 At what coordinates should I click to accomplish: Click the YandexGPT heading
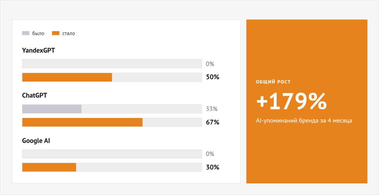[x=38, y=50]
